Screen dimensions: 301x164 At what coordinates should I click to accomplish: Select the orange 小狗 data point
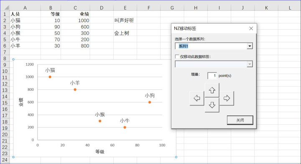[150, 102]
